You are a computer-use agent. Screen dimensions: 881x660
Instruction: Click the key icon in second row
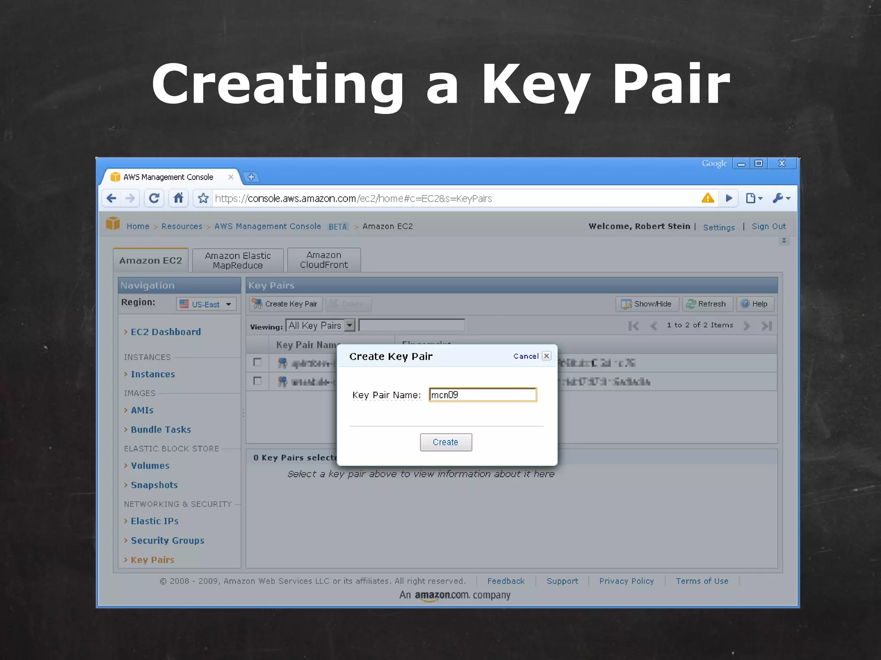(x=282, y=382)
